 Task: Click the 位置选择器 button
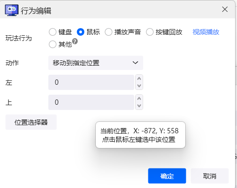pos(31,122)
